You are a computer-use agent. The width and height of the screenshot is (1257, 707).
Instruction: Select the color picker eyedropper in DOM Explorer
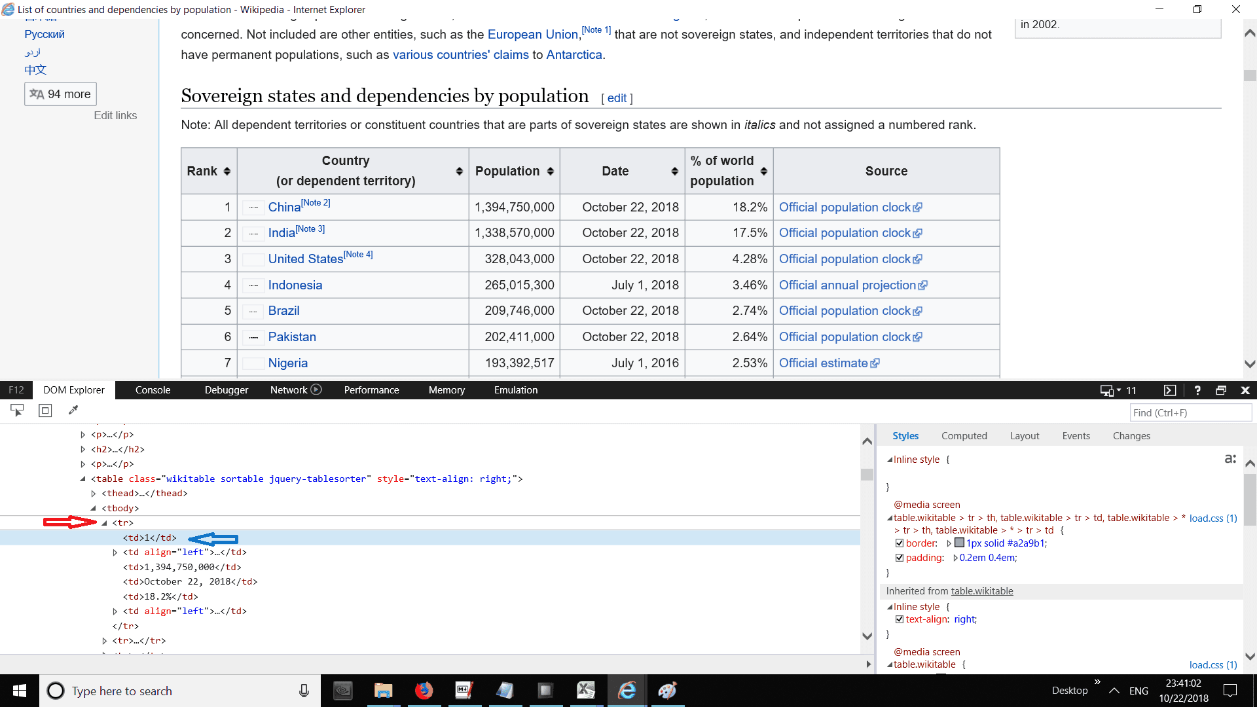pos(73,410)
